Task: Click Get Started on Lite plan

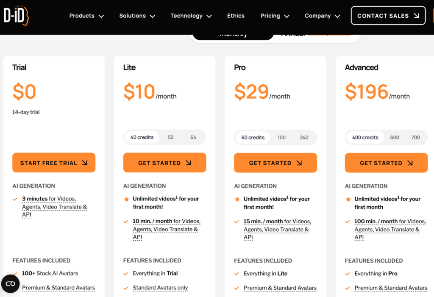Action: pyautogui.click(x=165, y=163)
